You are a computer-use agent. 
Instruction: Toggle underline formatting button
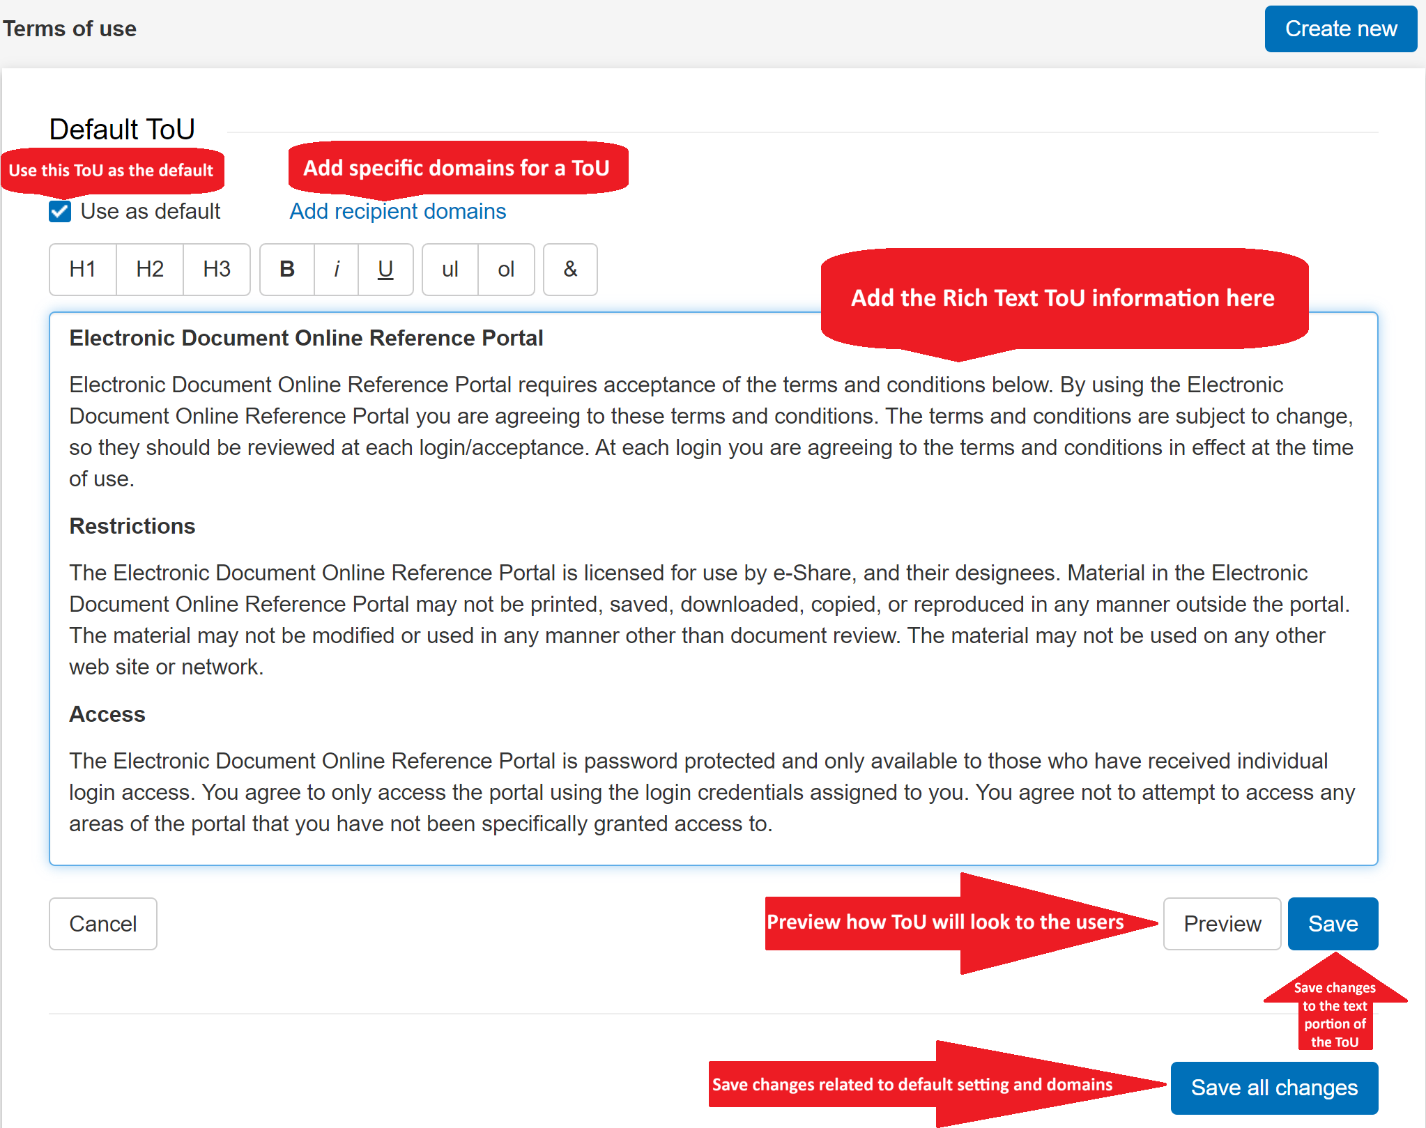click(x=385, y=270)
